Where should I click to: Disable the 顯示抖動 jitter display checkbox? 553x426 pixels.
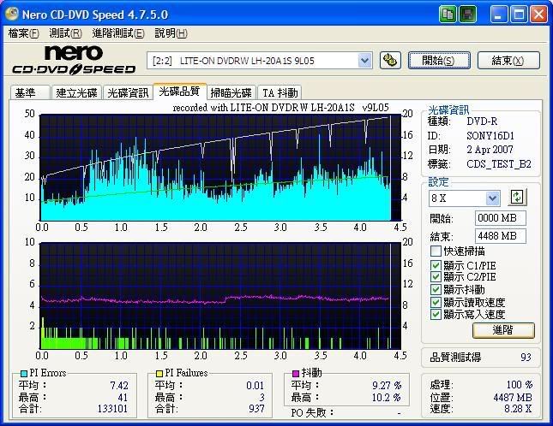(x=436, y=289)
